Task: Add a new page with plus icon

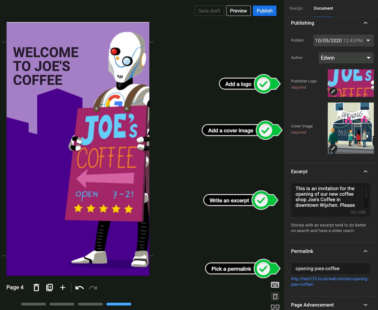Action: tap(63, 287)
